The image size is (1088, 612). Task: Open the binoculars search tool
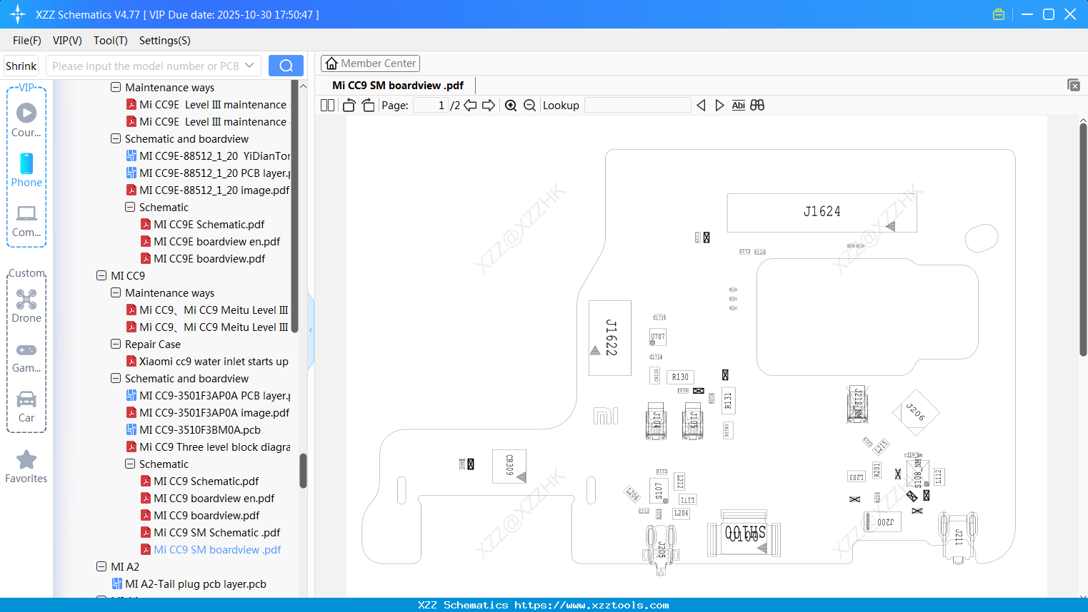[758, 105]
